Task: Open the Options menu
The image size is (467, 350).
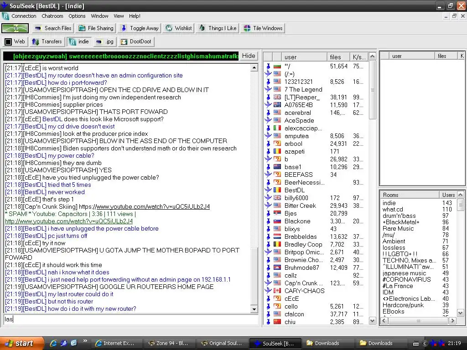Action: (x=77, y=16)
